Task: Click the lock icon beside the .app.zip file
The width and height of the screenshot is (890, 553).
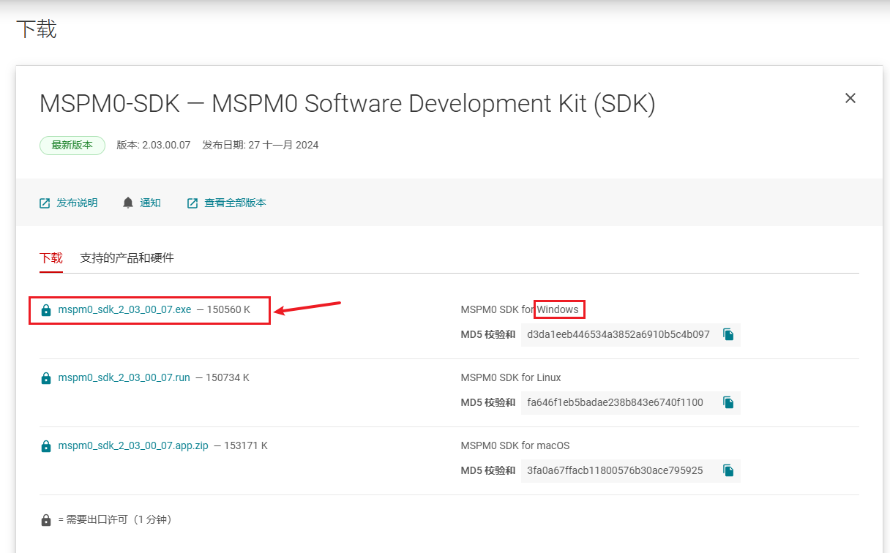Action: (46, 446)
